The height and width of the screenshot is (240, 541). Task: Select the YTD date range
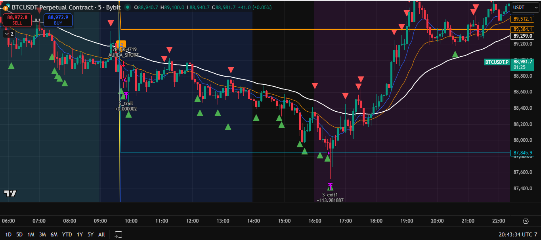click(x=67, y=234)
